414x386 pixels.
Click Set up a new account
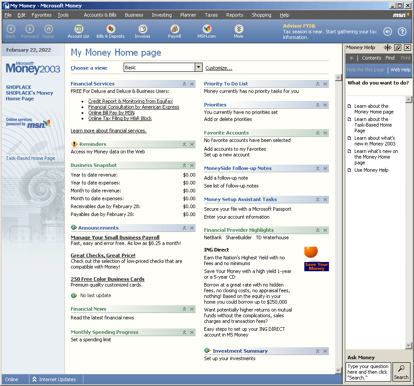(x=227, y=155)
